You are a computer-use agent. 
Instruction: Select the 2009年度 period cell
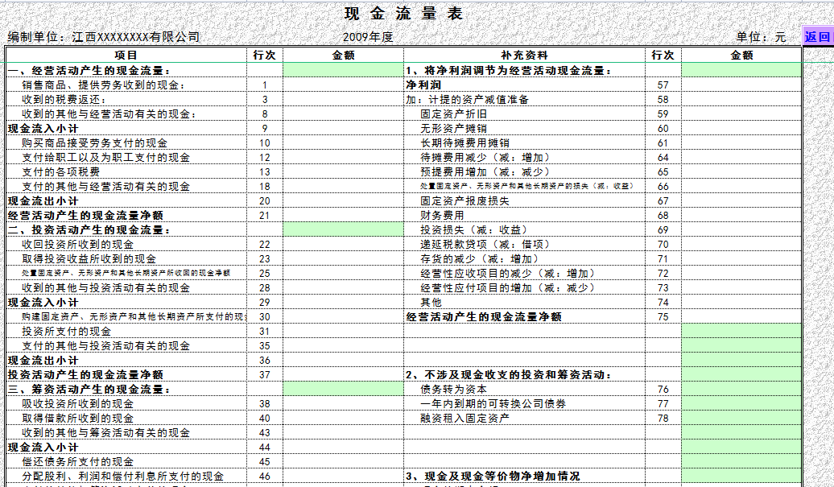click(368, 37)
